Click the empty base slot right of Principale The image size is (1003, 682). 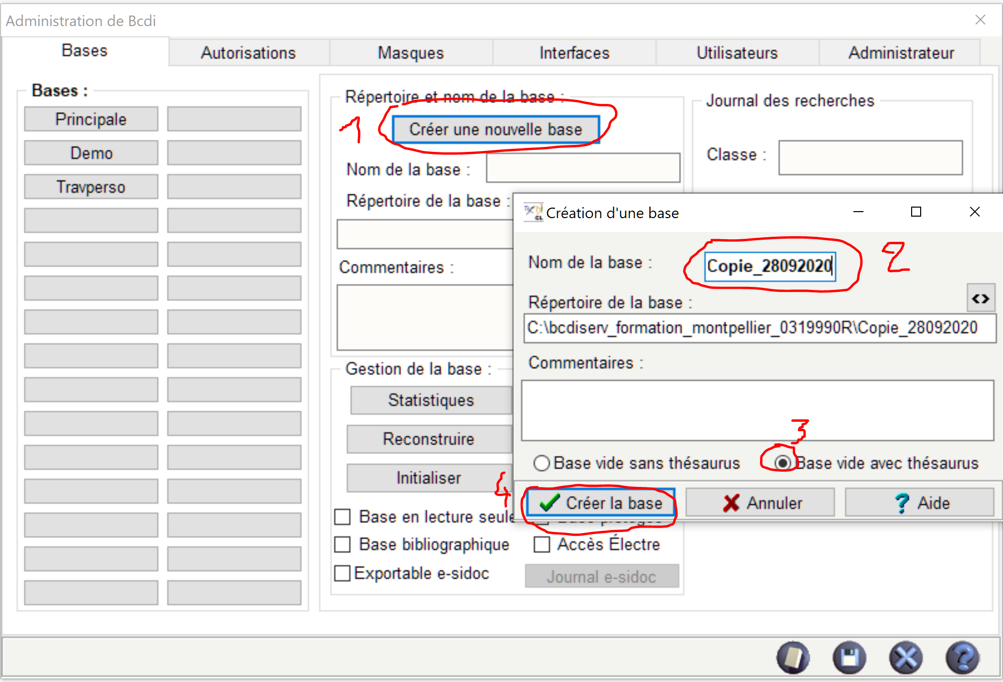tap(234, 119)
